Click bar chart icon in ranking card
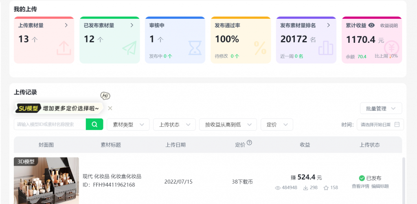The width and height of the screenshot is (417, 204). coord(326,48)
